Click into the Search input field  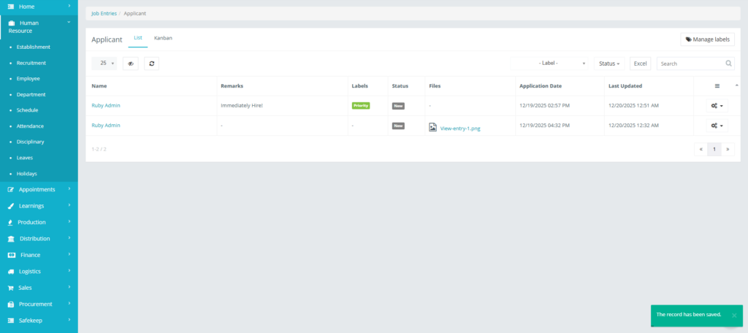(689, 64)
